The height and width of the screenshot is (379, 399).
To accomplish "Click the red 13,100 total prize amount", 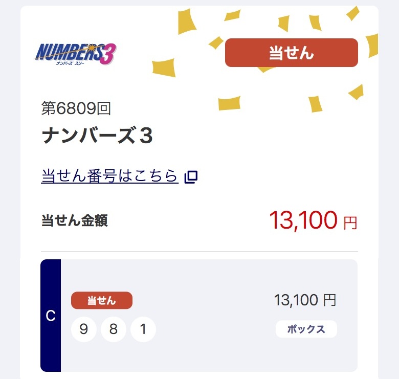I will [303, 221].
